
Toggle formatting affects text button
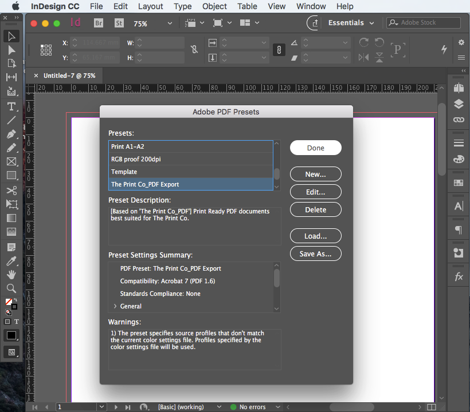pyautogui.click(x=17, y=322)
